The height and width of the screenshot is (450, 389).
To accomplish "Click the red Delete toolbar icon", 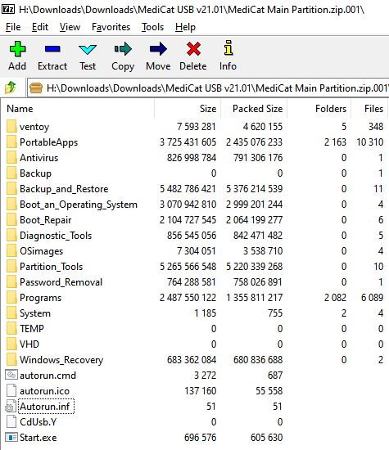I will (193, 49).
